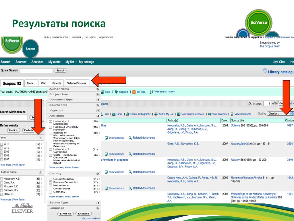Screen dimensions: 294x221
Task: Click the View references icon
Action: tap(232, 114)
